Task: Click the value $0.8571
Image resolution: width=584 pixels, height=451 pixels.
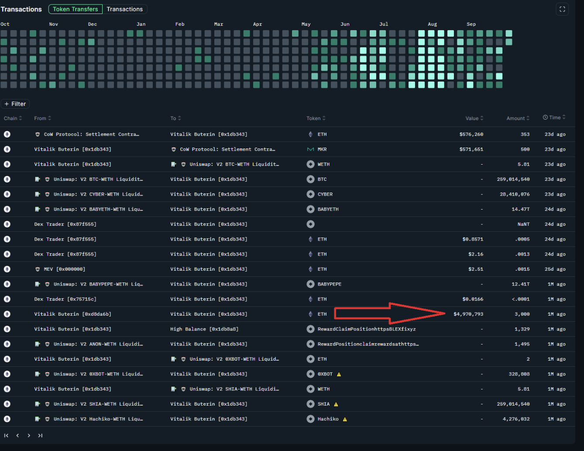Action: 473,239
